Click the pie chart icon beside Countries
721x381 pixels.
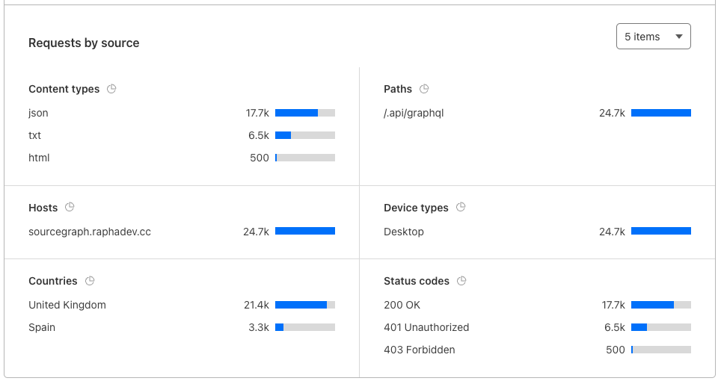pyautogui.click(x=90, y=281)
